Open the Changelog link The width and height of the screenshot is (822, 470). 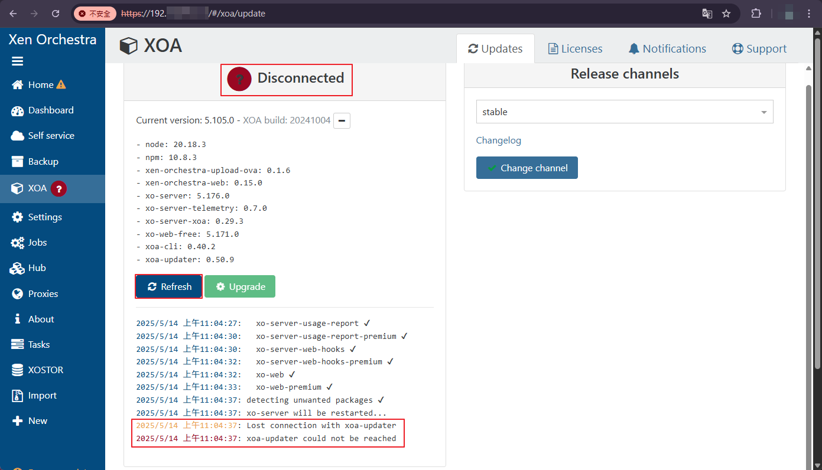(499, 141)
